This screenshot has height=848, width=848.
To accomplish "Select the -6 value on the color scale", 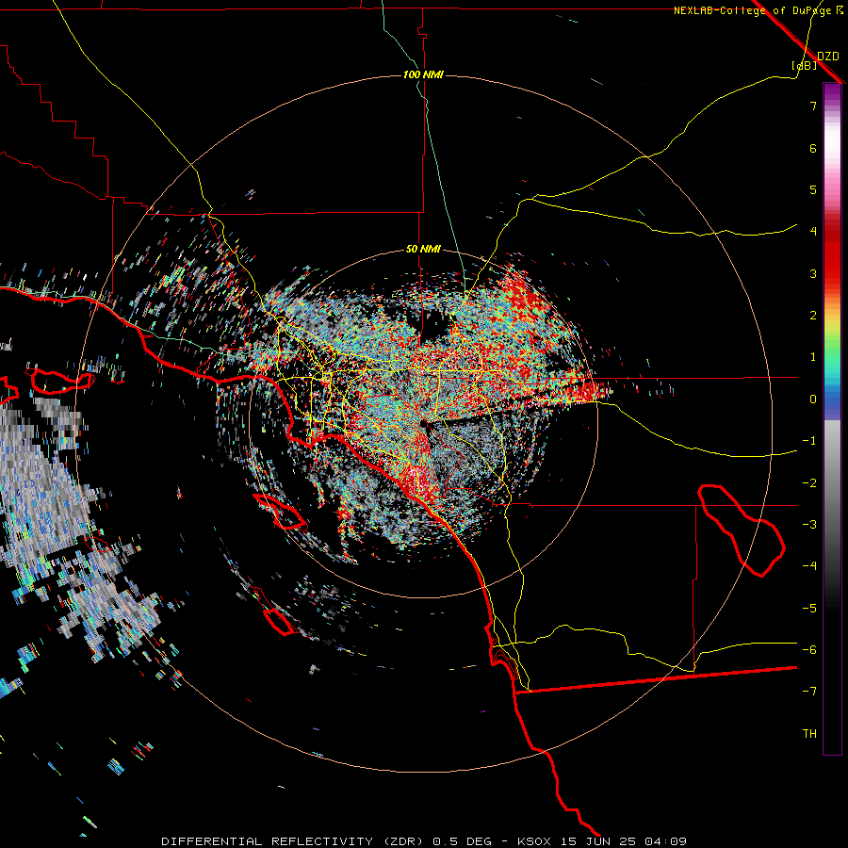I will pos(809,650).
